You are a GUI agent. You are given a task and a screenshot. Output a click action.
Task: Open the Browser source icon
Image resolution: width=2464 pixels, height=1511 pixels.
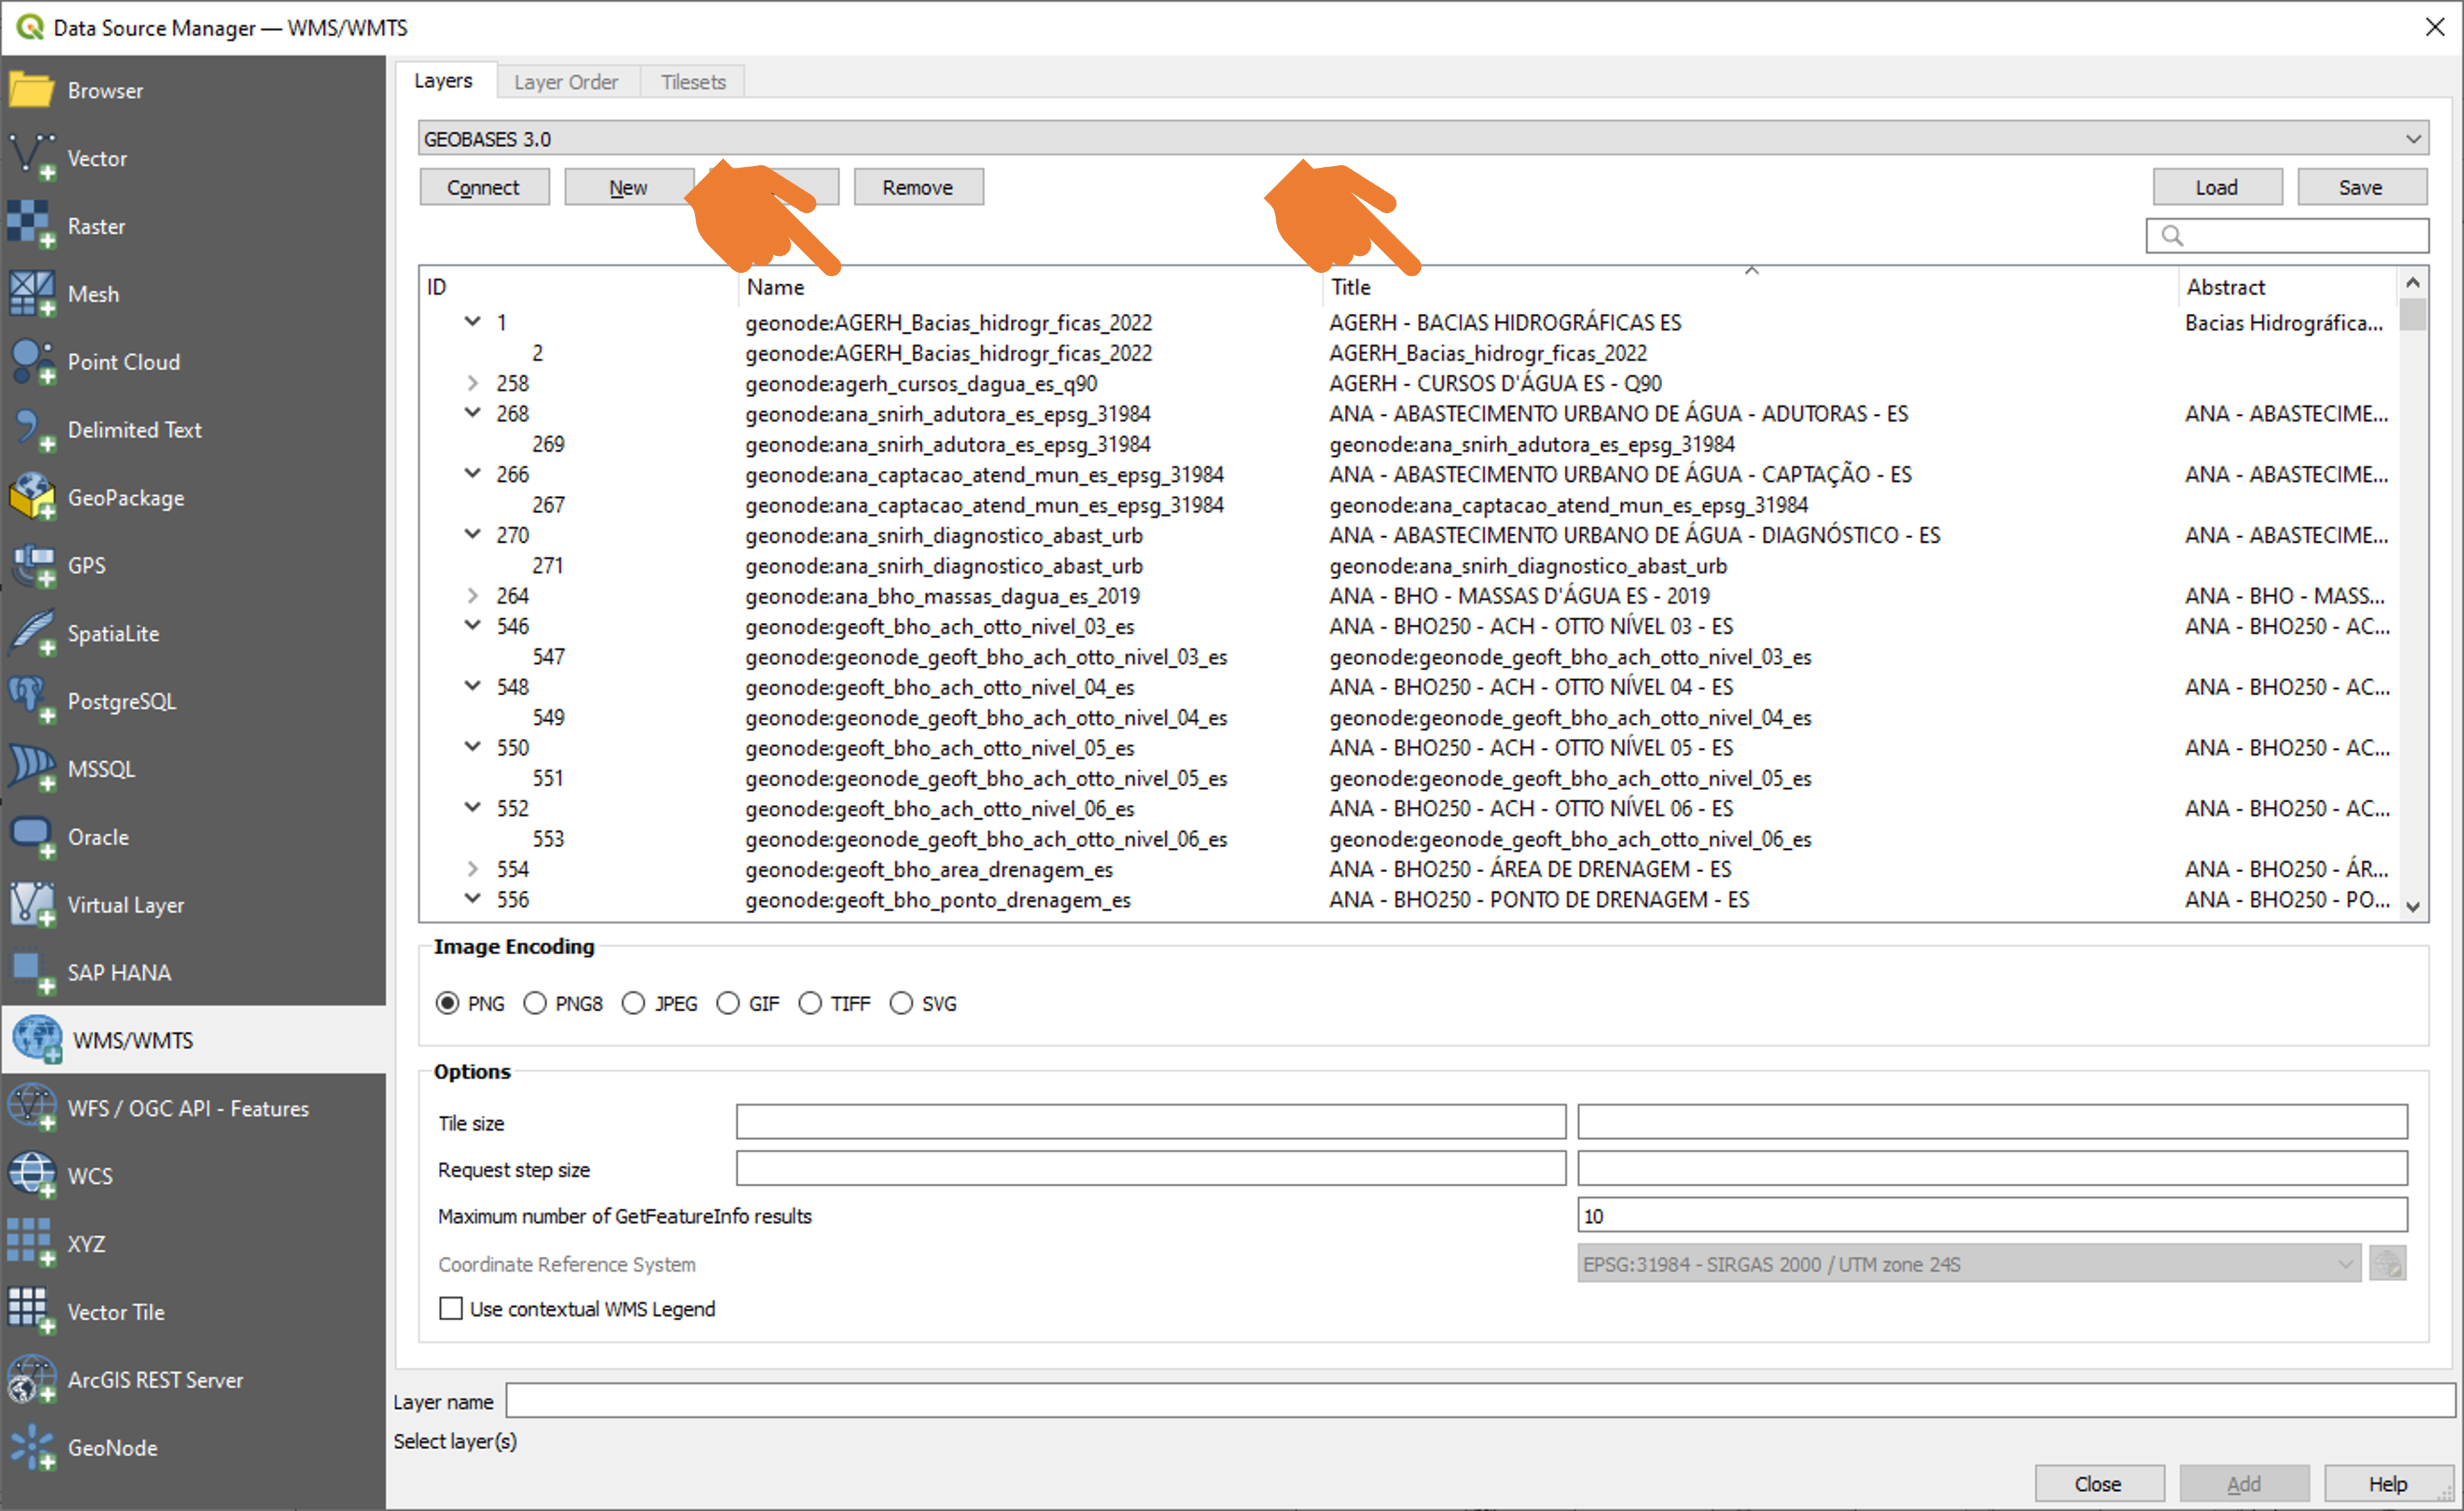tap(31, 90)
